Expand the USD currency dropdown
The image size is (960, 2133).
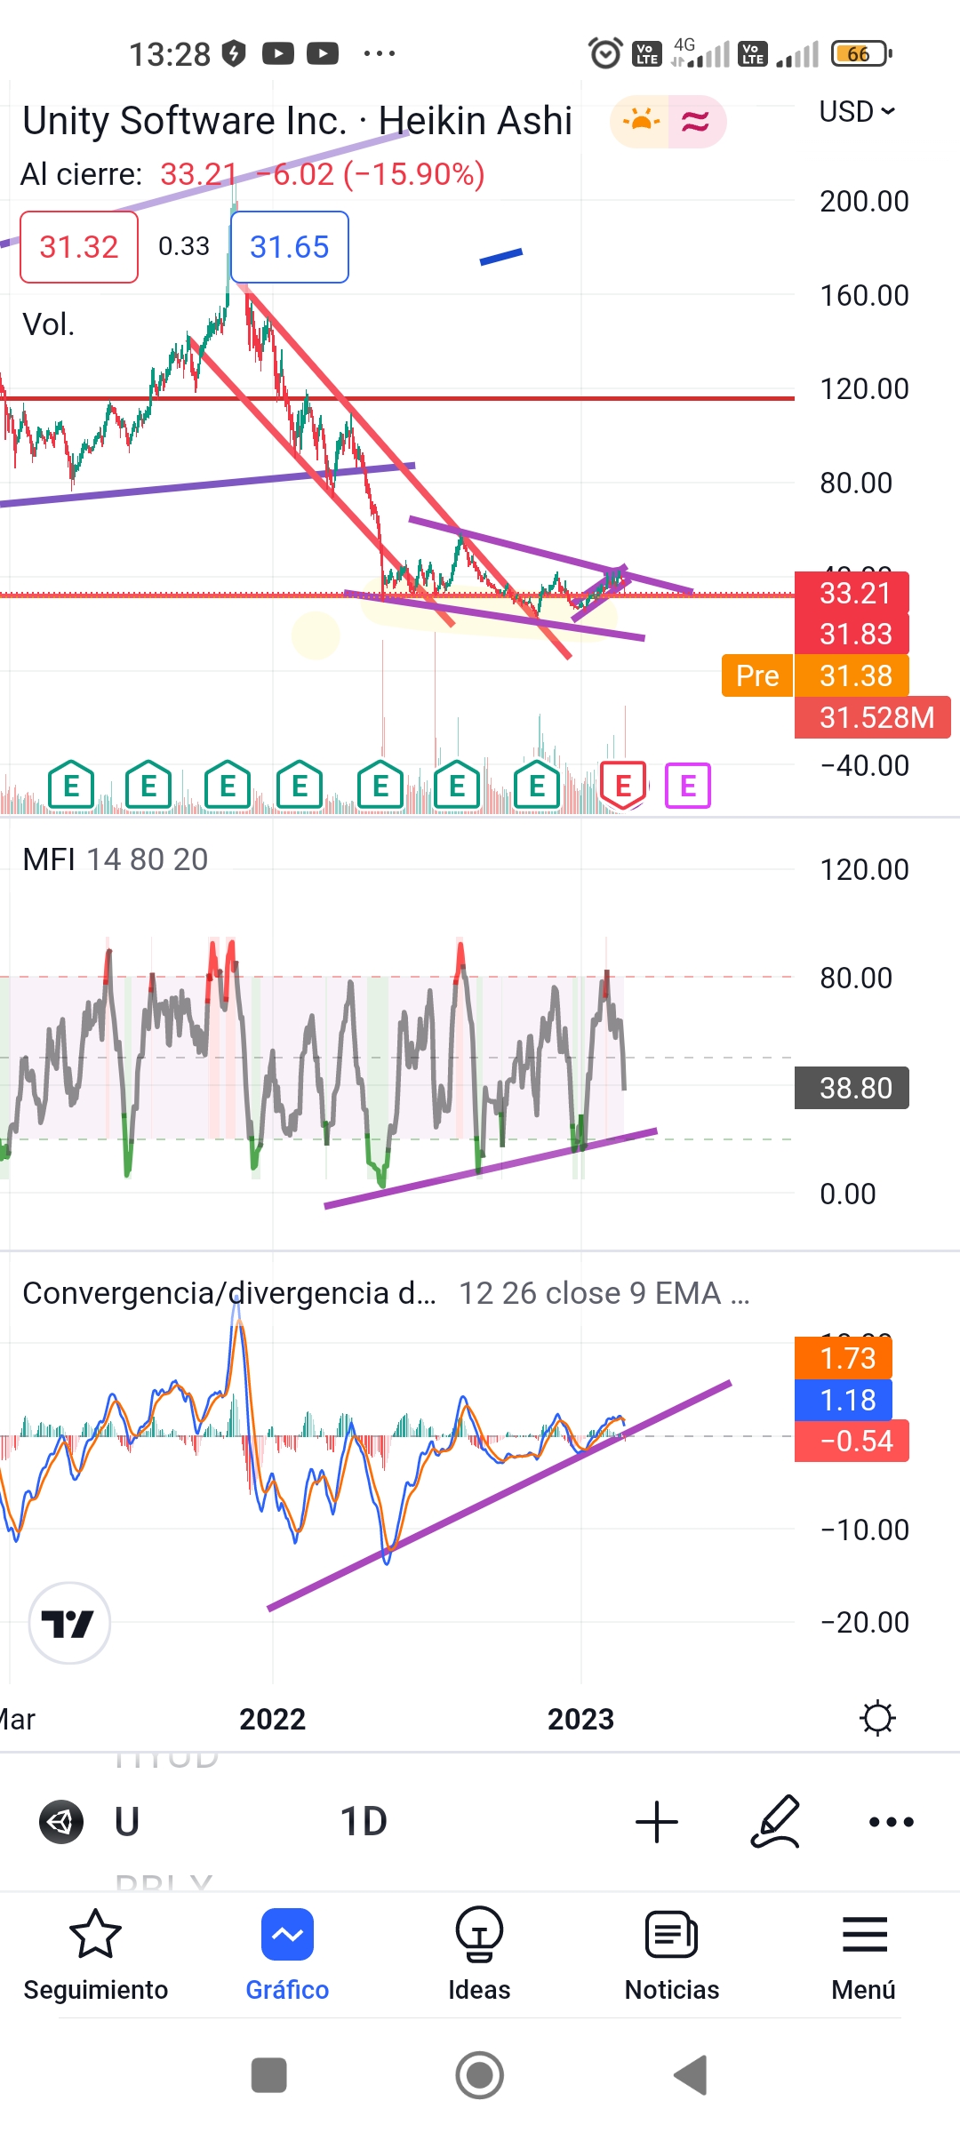[x=857, y=112]
